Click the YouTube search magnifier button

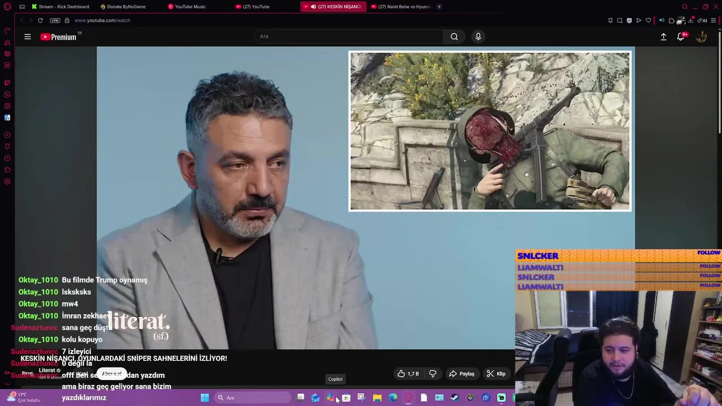point(454,37)
